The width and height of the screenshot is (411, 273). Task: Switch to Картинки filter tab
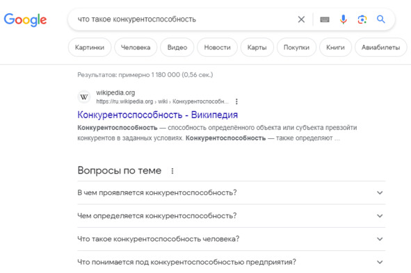coord(90,47)
